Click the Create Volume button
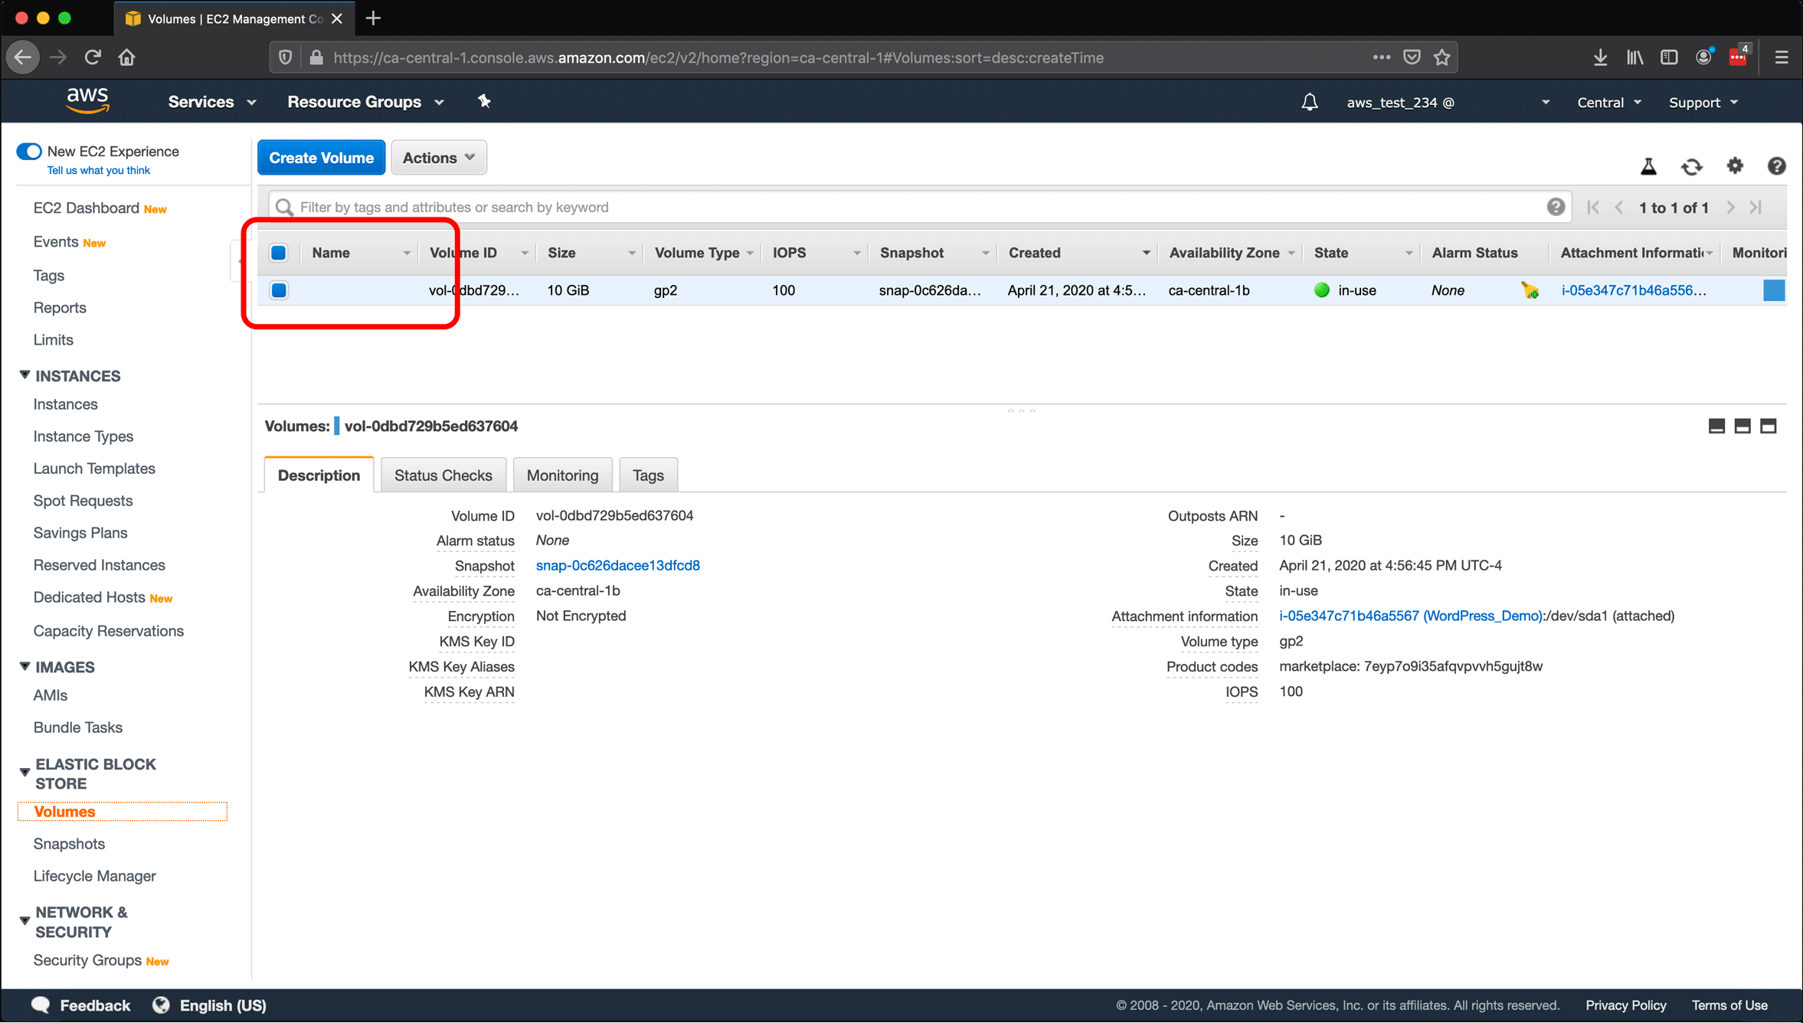1803x1023 pixels. (321, 157)
